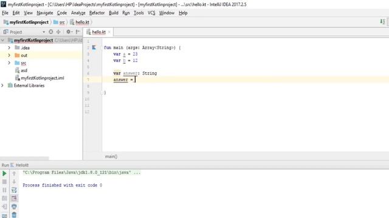Click the bottom-left layout icon in Run panel
This screenshot has height=218, width=389.
coord(4,216)
